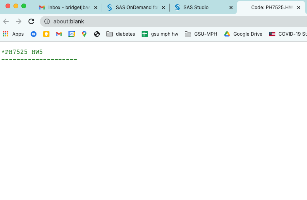Screen dimensions: 307x200
Task: Click the browser forward arrow
Action: [x=19, y=21]
